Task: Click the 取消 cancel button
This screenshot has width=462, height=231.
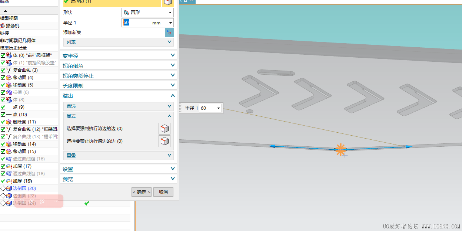Action: (x=163, y=192)
